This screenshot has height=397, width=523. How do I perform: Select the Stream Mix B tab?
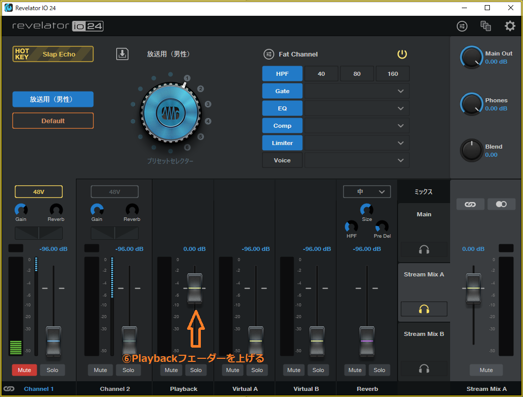pos(424,334)
